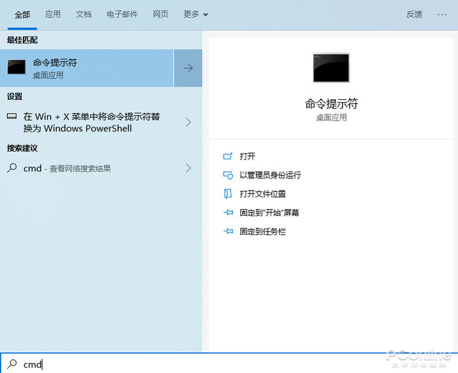Screen dimensions: 458x373
Task: Click the 打开 open icon
Action: point(228,156)
